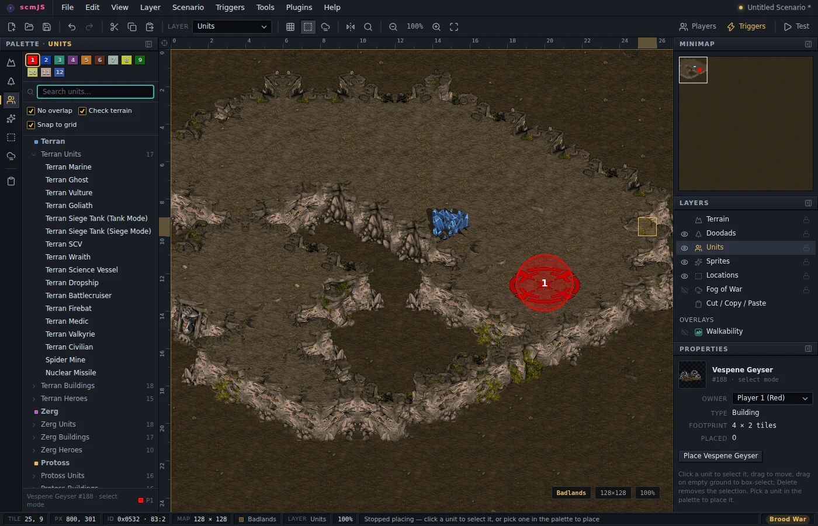Turn off Snap to grid
This screenshot has height=526, width=818.
(x=31, y=125)
